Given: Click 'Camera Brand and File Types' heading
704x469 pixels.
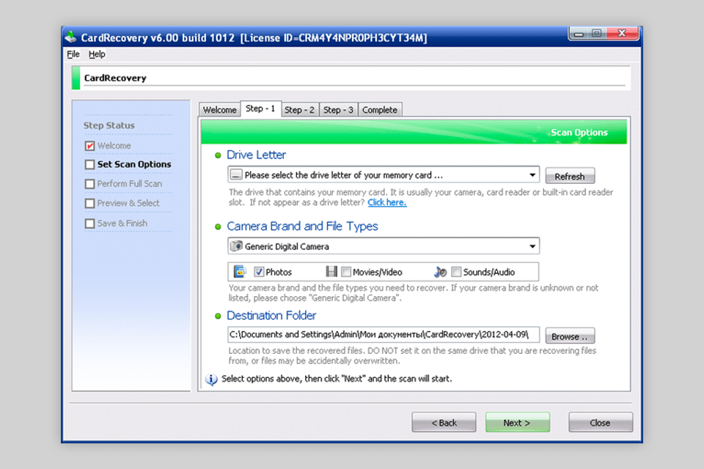Looking at the screenshot, I should point(302,226).
